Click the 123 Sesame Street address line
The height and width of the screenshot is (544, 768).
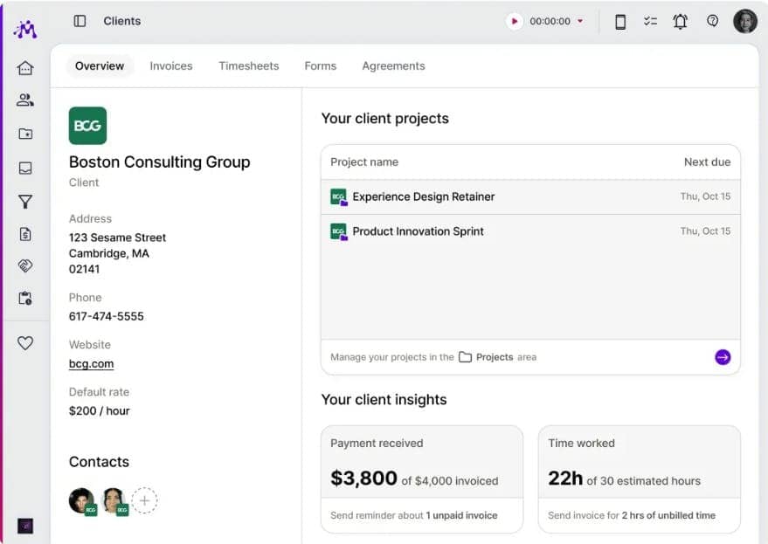(118, 238)
